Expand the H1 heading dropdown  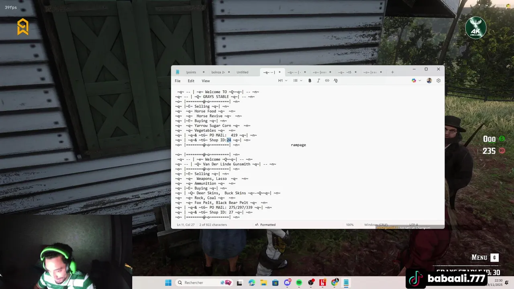click(x=283, y=81)
